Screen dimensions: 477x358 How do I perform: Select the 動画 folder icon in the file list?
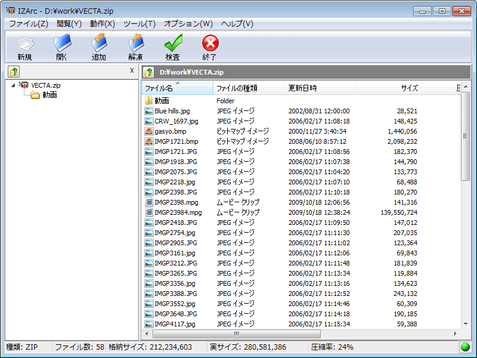tap(148, 100)
